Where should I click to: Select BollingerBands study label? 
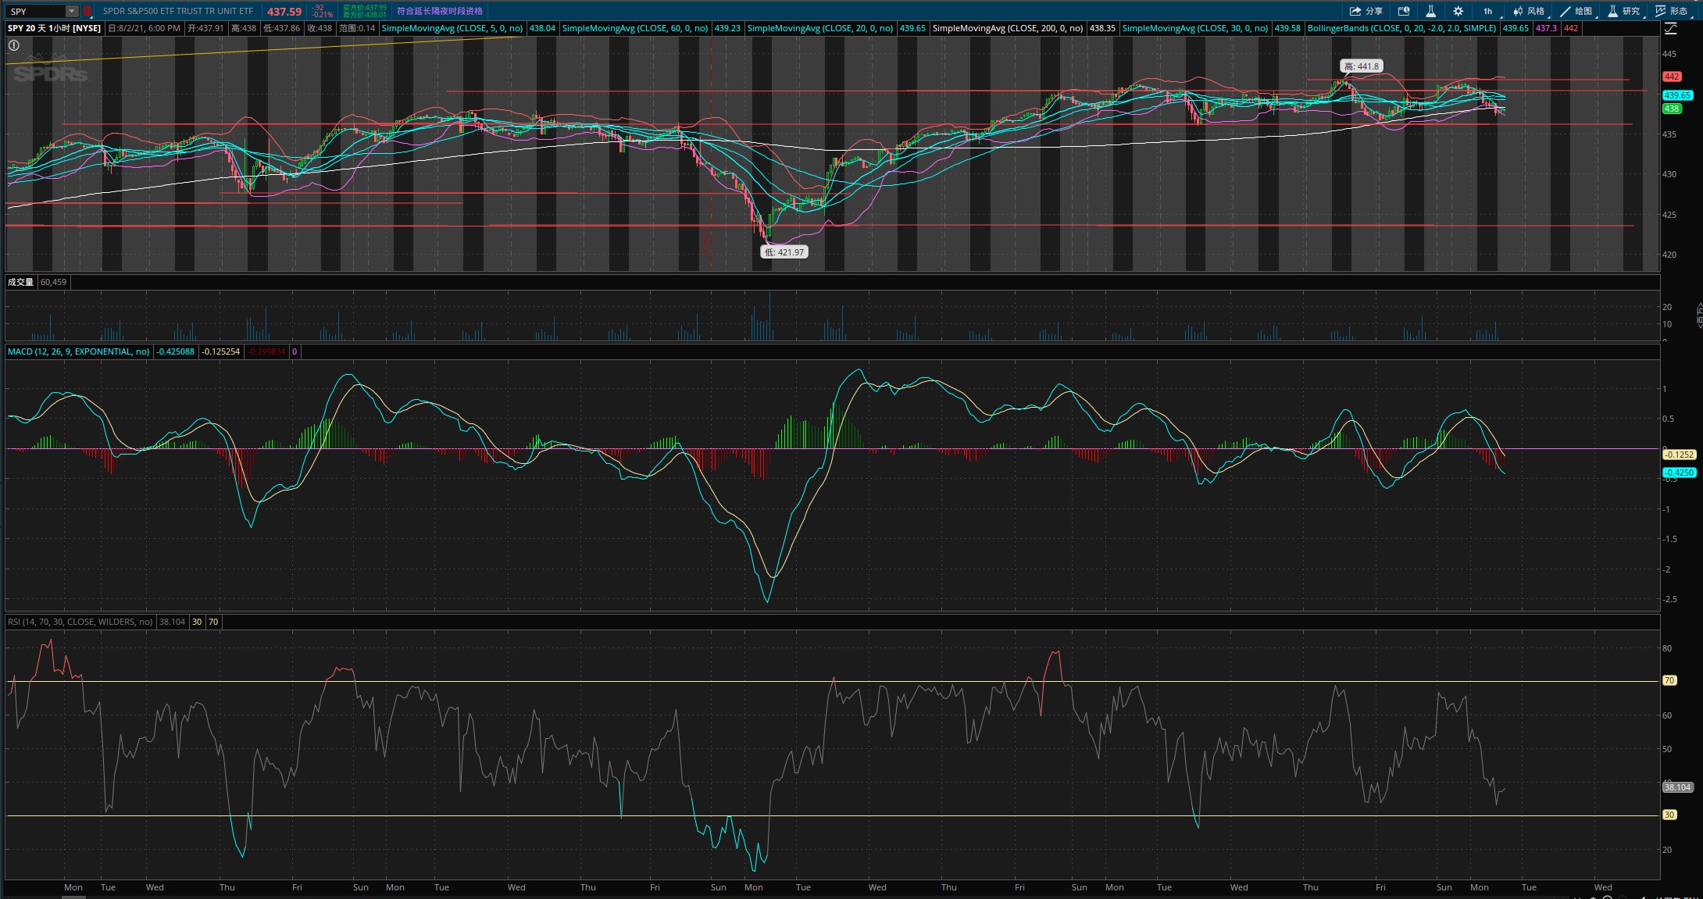tap(1401, 28)
